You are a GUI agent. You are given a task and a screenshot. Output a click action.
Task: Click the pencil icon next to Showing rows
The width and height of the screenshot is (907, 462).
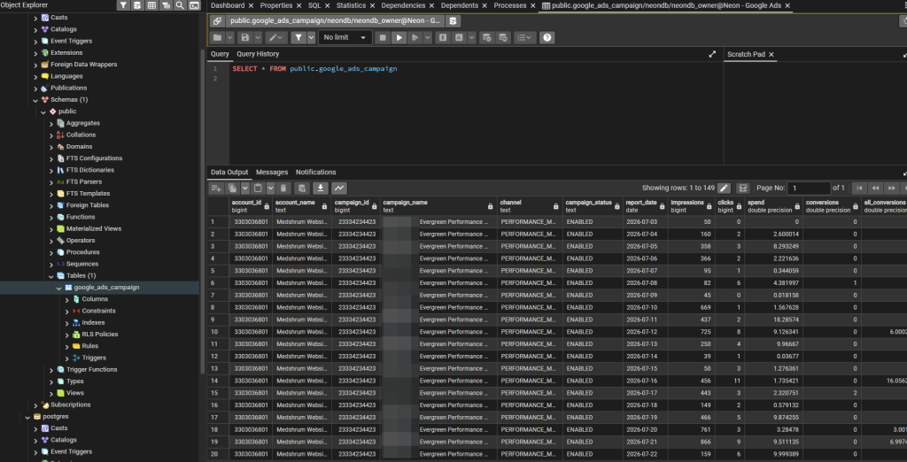pos(725,188)
